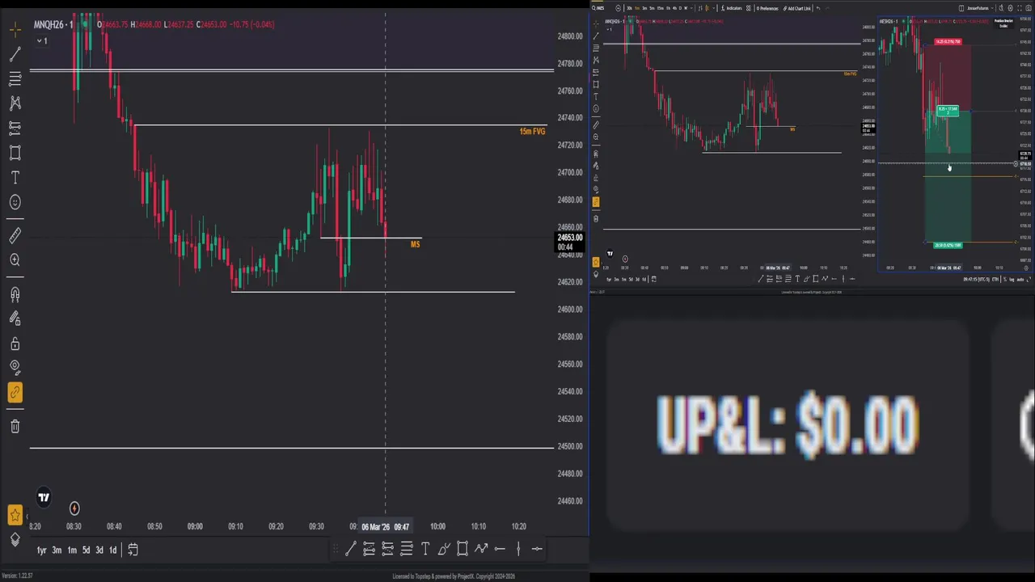Open the emoji icons tool in left sidebar
This screenshot has width=1035, height=582.
pyautogui.click(x=15, y=202)
